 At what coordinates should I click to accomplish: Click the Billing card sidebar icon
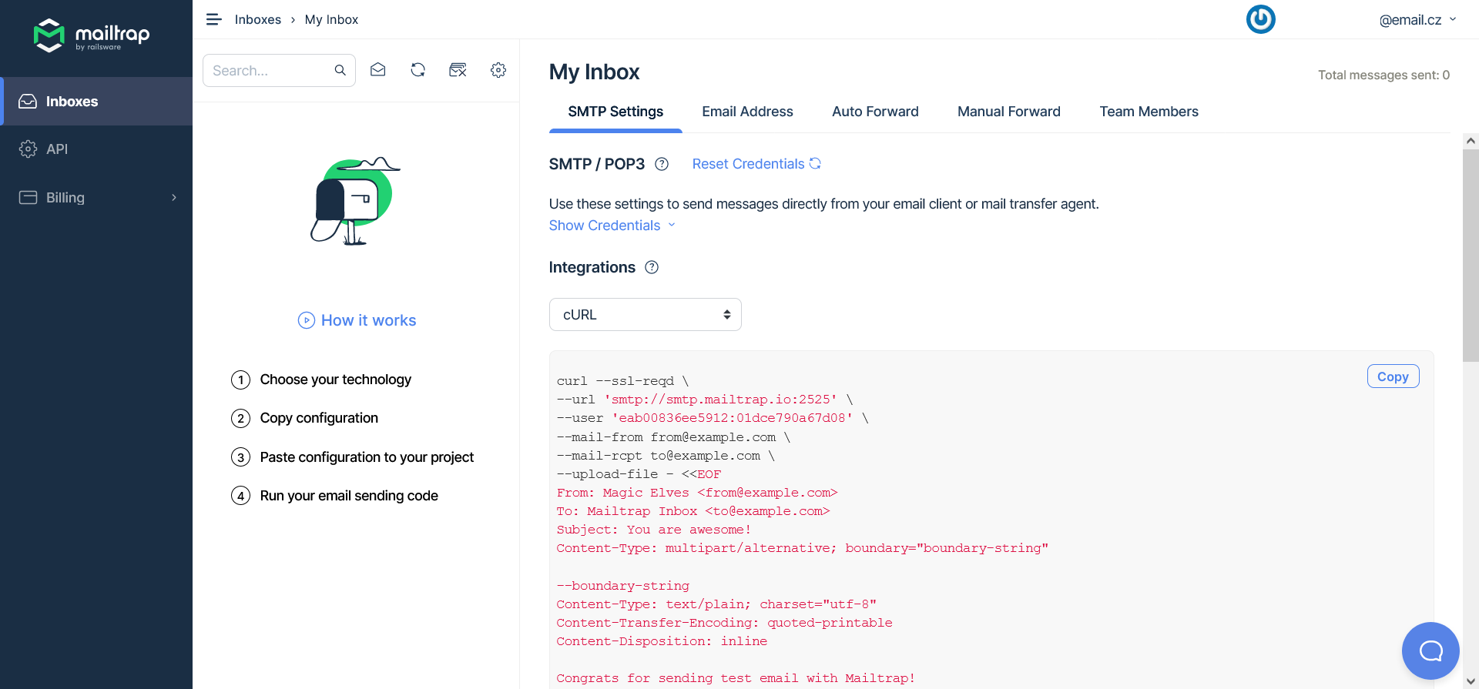(28, 197)
